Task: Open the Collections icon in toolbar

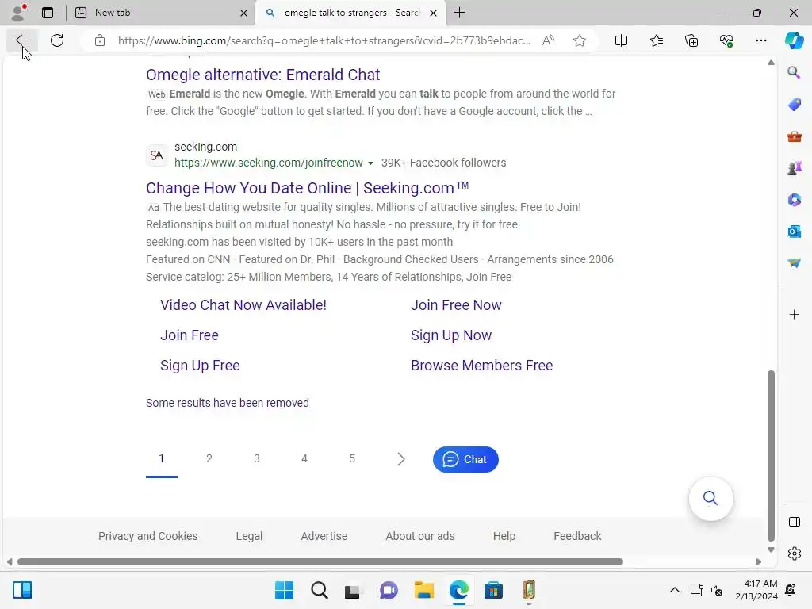Action: 691,40
